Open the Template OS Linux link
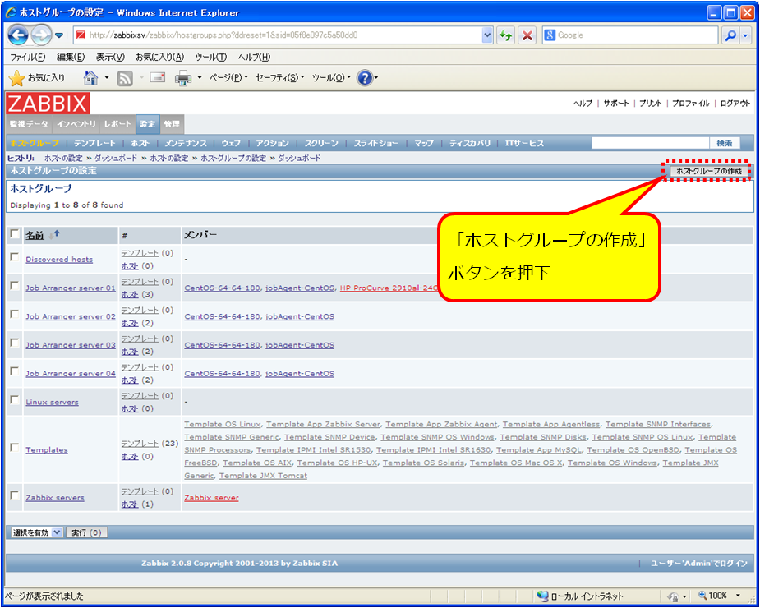The height and width of the screenshot is (608, 760). (223, 424)
